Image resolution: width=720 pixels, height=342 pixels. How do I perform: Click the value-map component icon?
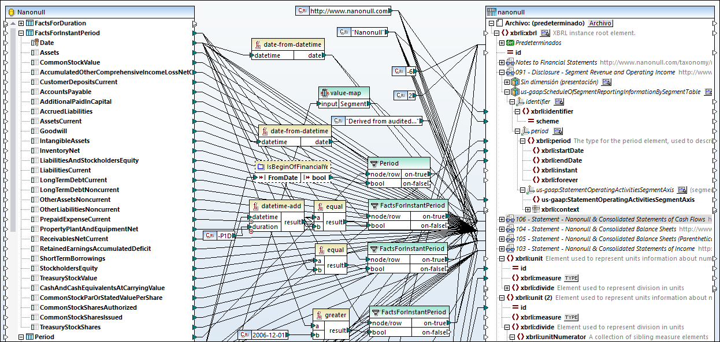click(325, 93)
